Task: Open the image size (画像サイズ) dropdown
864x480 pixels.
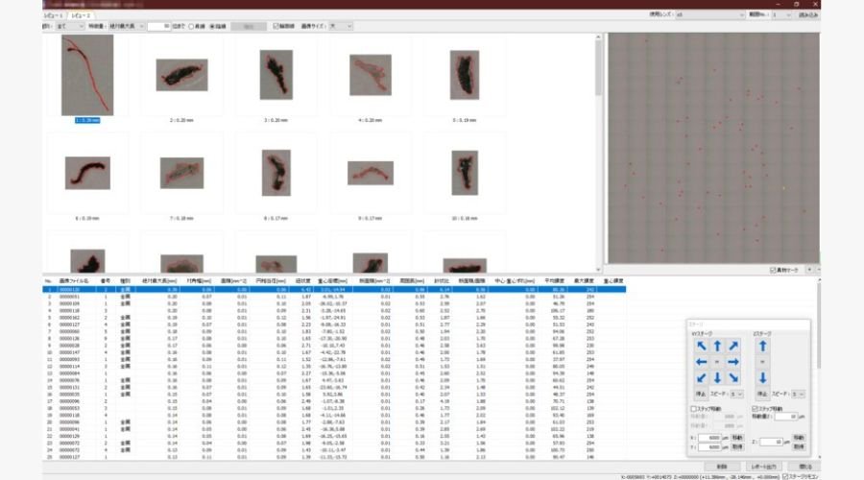Action: click(x=341, y=26)
